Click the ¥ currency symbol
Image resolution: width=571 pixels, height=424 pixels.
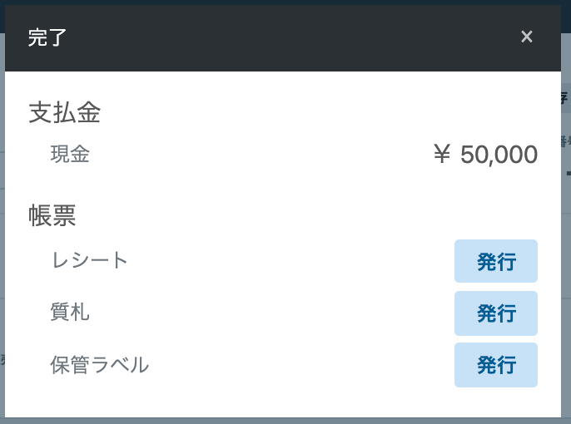pos(442,155)
